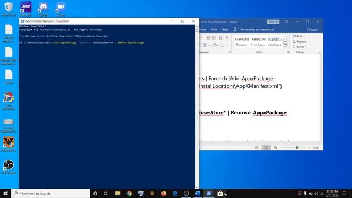Open the Styles pane dialog launcher

288,52
